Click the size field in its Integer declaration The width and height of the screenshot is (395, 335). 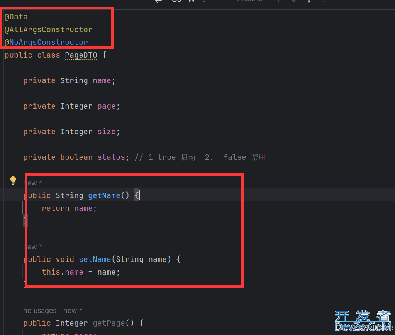[106, 132]
